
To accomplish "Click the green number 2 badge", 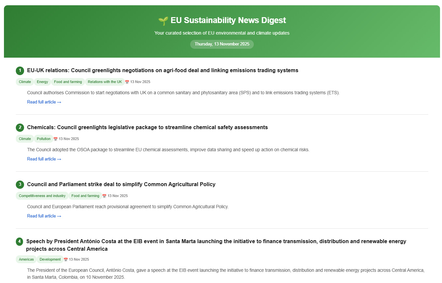I will 20,127.
